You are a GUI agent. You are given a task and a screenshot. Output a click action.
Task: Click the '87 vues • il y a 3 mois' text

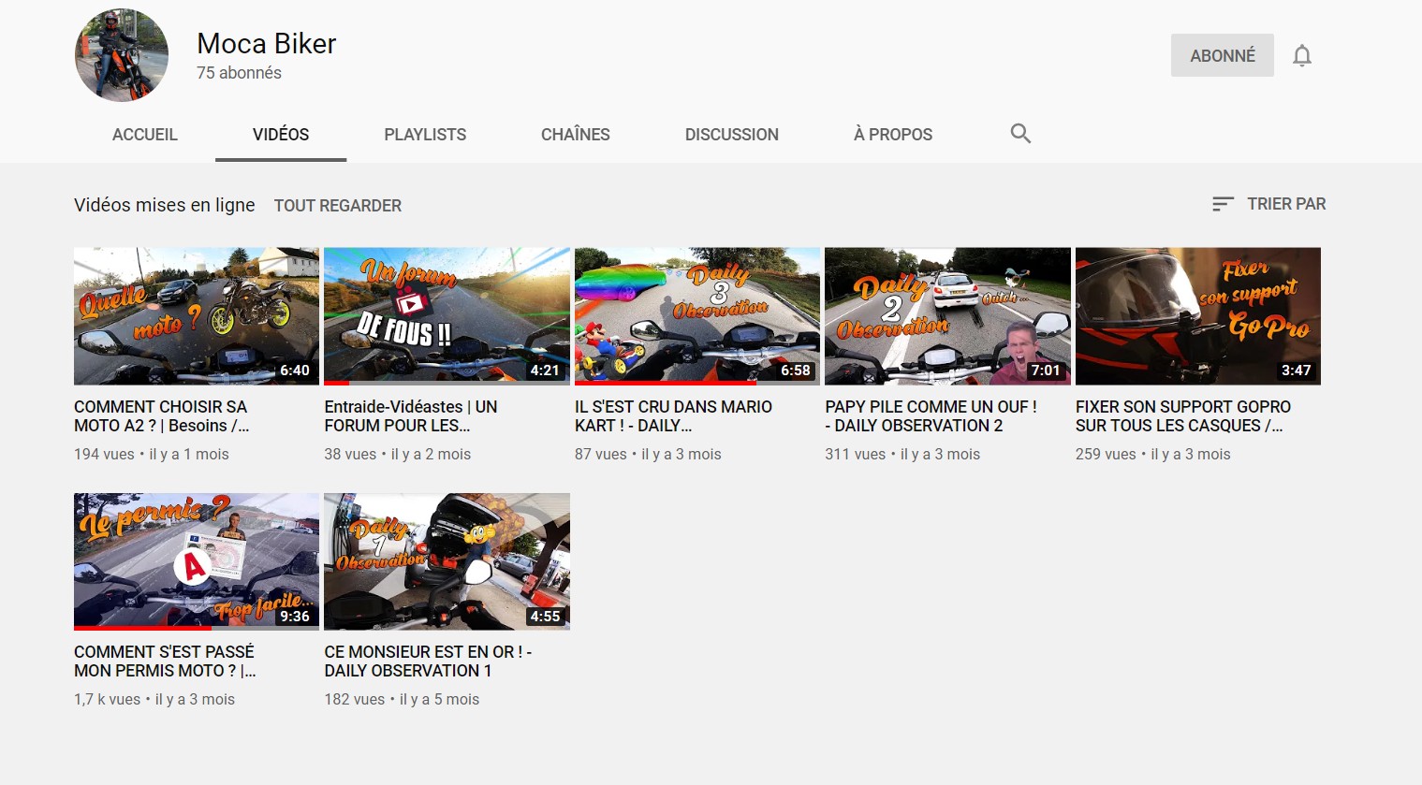tap(648, 454)
